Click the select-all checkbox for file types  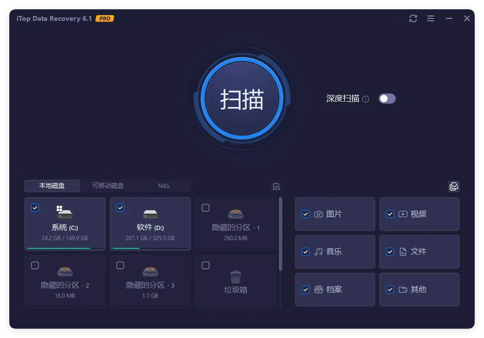tap(453, 186)
